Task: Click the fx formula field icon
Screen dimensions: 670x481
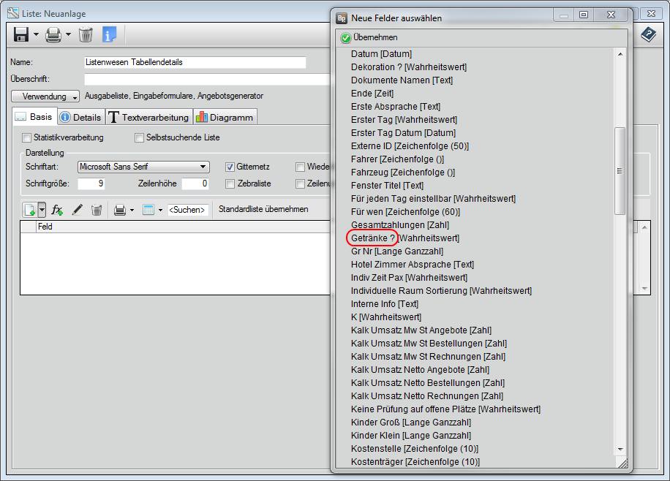Action: (57, 210)
